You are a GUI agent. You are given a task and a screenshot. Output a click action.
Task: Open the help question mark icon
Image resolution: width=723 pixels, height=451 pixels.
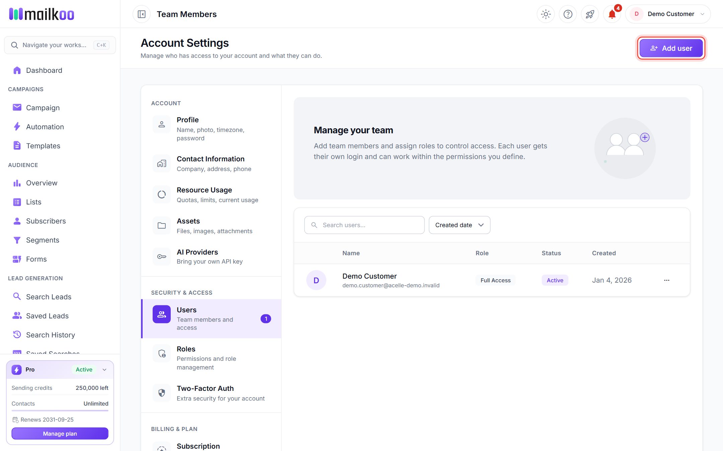click(568, 14)
